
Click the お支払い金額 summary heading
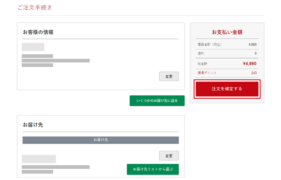(x=227, y=32)
